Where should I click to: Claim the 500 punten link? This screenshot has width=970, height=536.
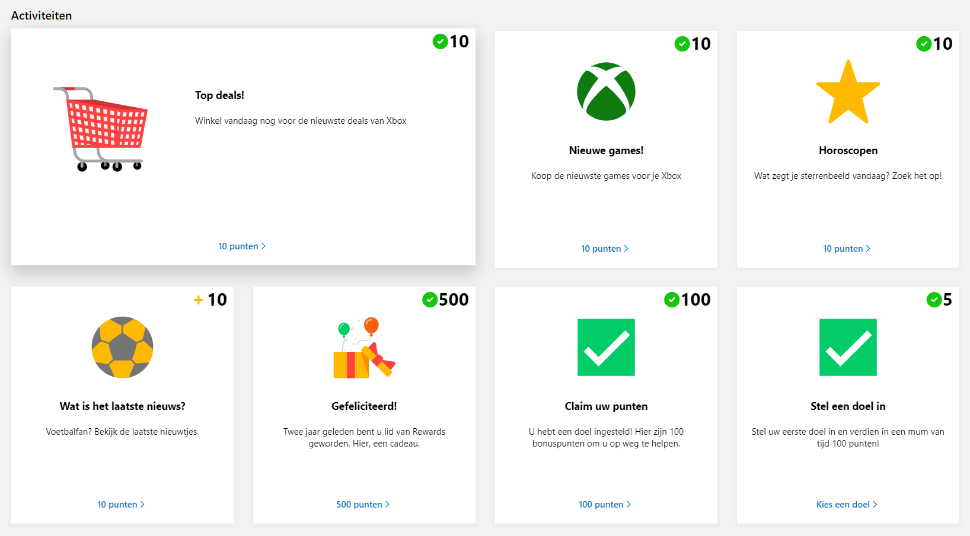(363, 505)
